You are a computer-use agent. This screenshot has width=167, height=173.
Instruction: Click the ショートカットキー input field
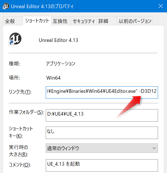click(102, 133)
